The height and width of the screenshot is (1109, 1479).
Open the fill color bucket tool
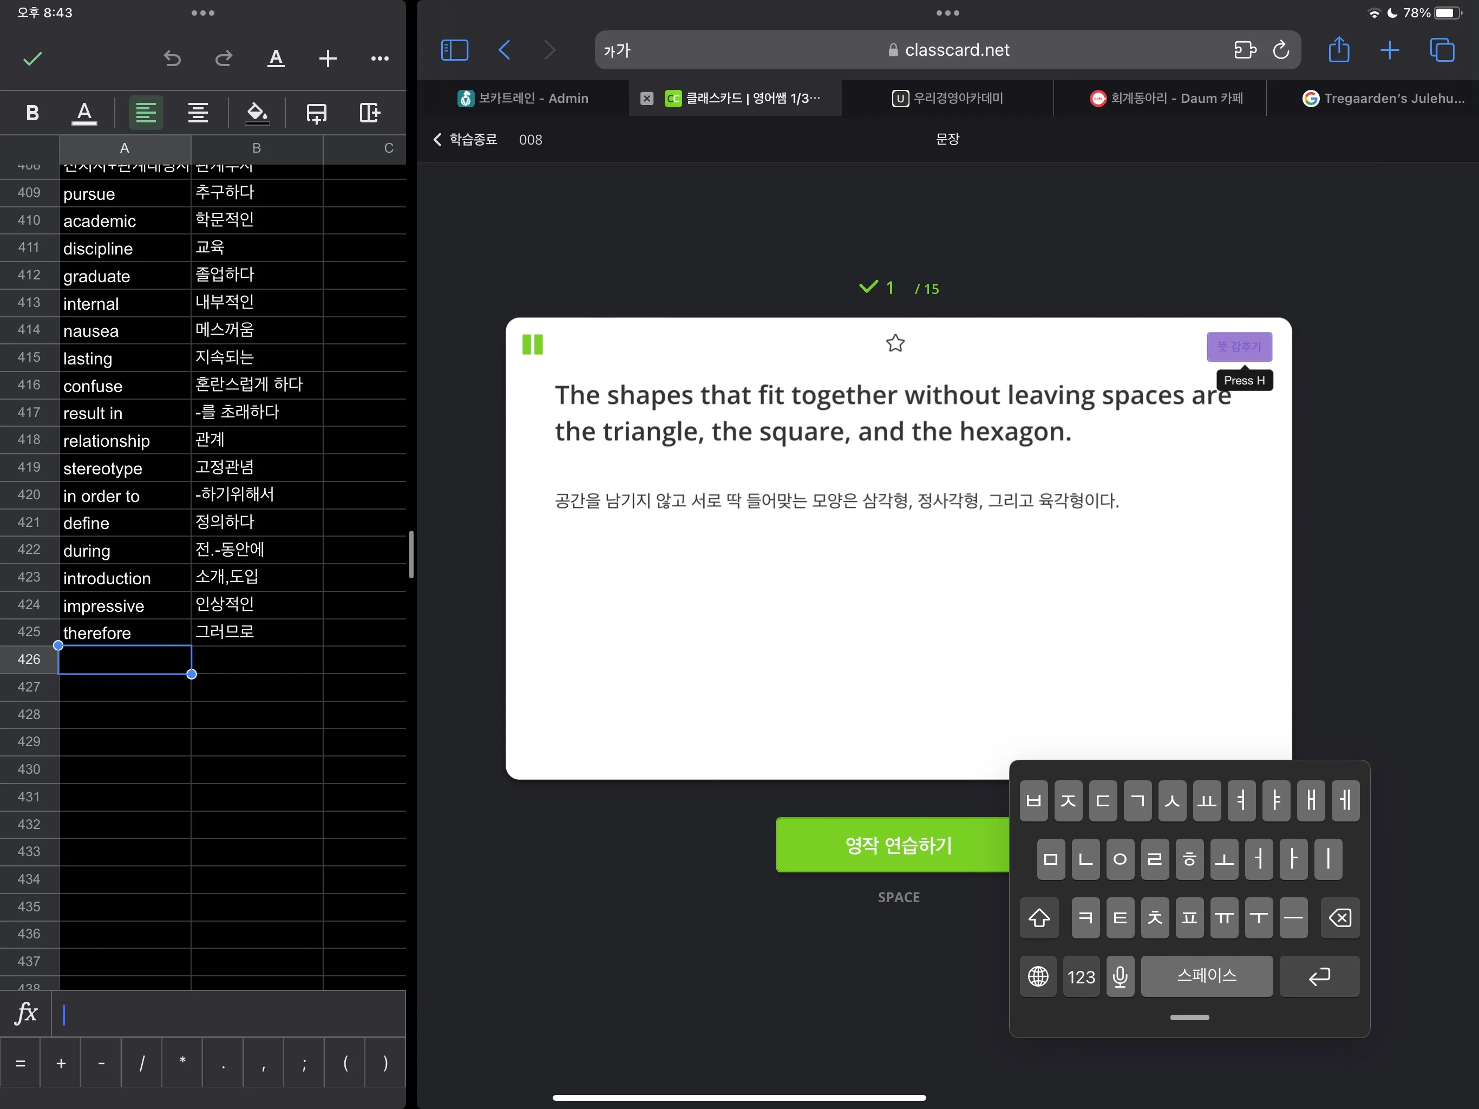[x=257, y=113]
